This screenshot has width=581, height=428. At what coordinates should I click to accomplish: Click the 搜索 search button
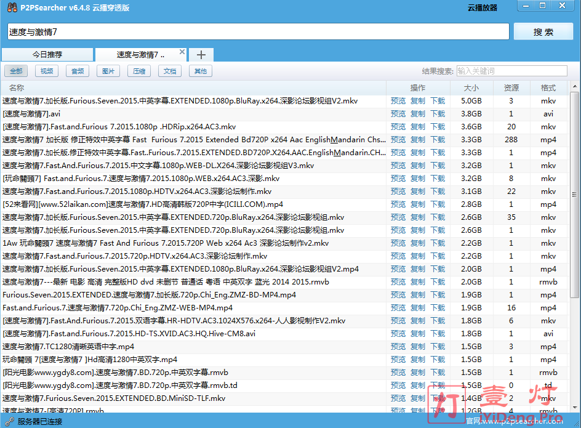(543, 32)
